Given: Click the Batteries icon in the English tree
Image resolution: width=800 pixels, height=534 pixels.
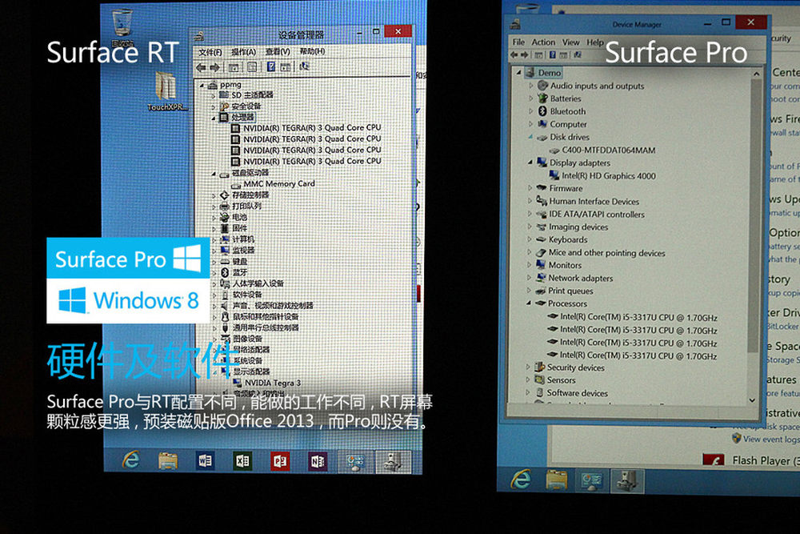Looking at the screenshot, I should pyautogui.click(x=542, y=98).
